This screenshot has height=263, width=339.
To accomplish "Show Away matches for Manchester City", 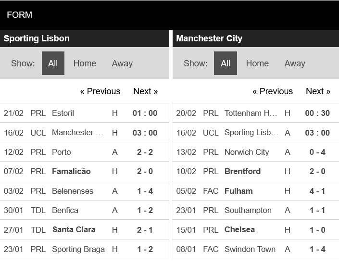I will pos(295,63).
